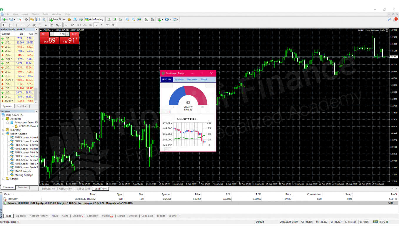
Task: Click the 1.00 volume input field
Action: coord(60,34)
